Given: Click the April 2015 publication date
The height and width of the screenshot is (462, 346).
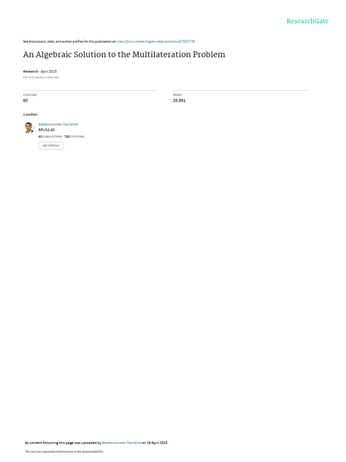Looking at the screenshot, I should [49, 71].
